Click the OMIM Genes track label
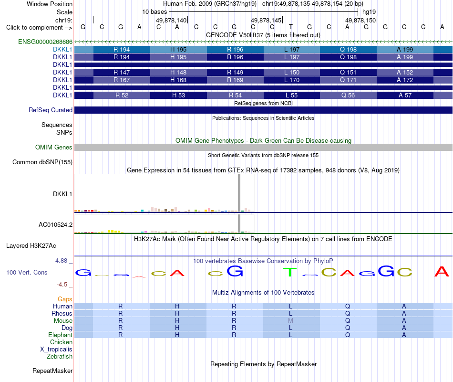The image size is (453, 382). click(x=54, y=147)
